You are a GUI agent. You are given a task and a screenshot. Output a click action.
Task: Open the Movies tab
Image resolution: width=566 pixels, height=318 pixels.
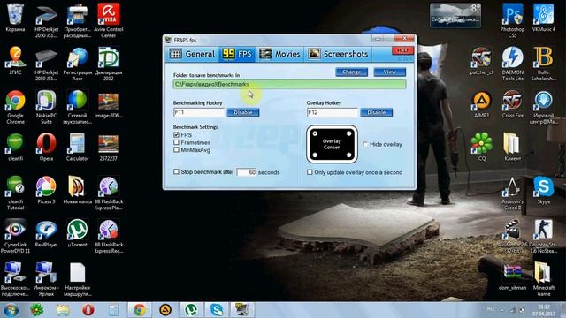tap(279, 54)
